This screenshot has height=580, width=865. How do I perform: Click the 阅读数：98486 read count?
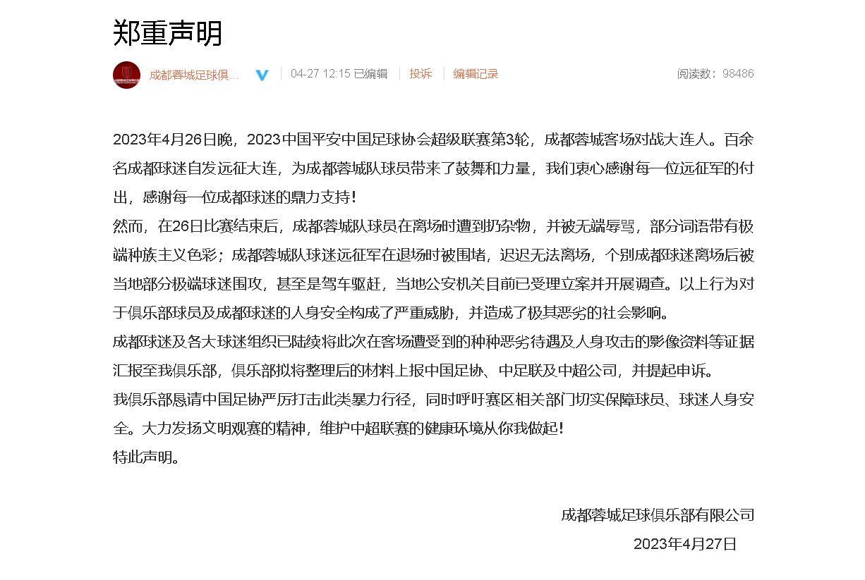tap(715, 73)
